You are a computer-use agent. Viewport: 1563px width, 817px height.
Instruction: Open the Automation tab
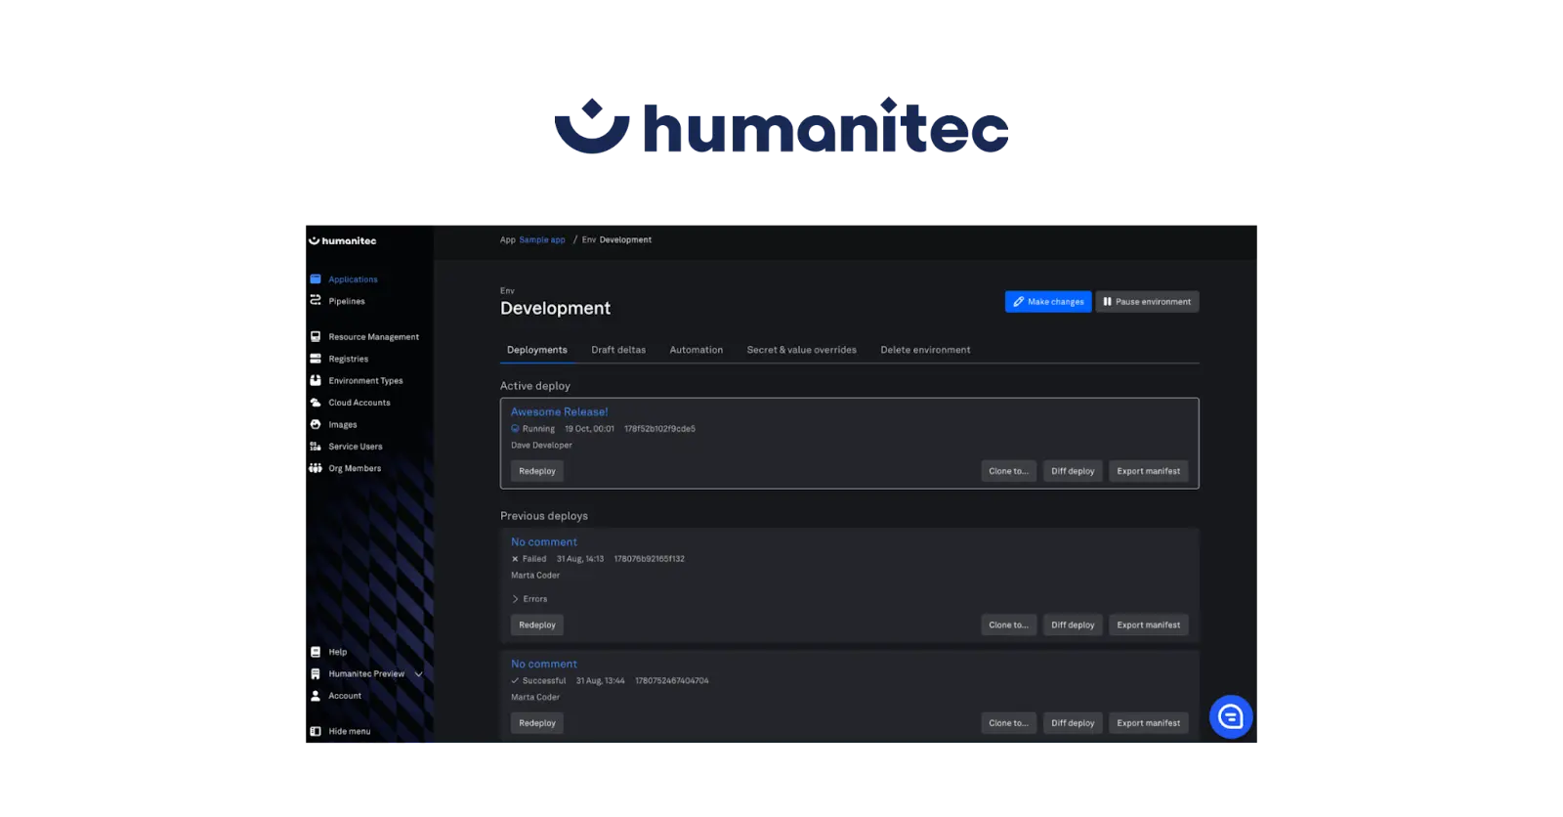point(697,350)
